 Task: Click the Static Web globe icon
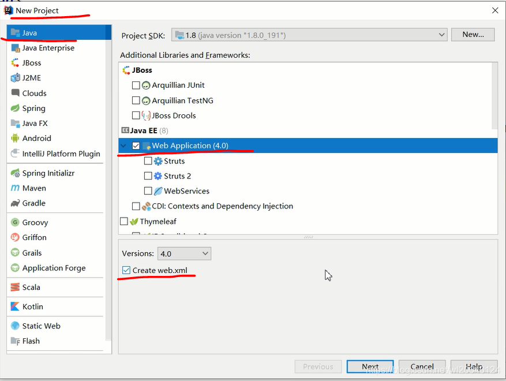(x=15, y=326)
